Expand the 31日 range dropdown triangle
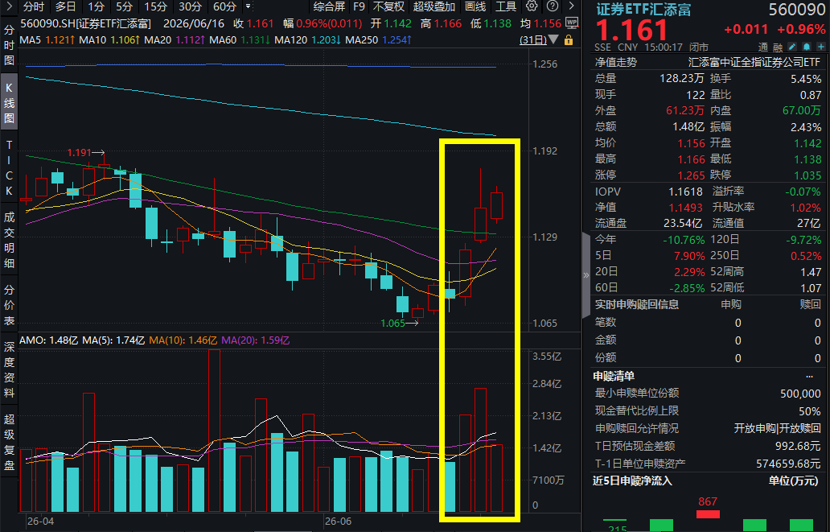 tap(553, 39)
